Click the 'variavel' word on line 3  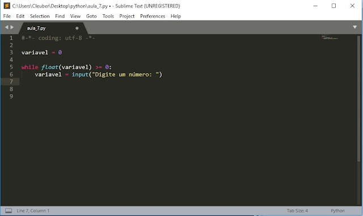(35, 53)
